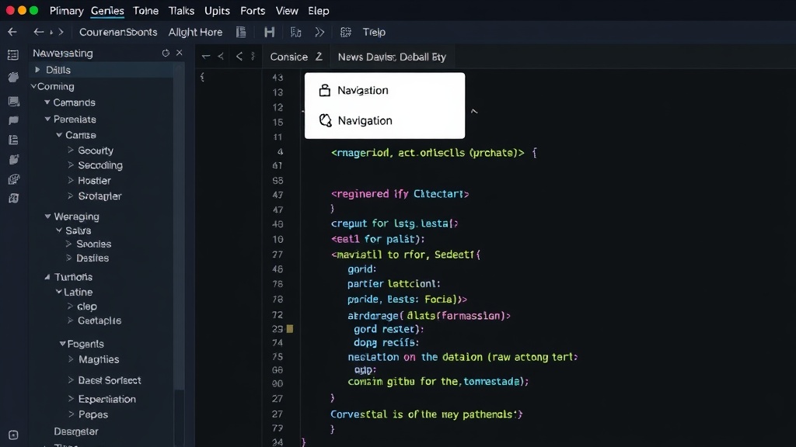The width and height of the screenshot is (796, 447).
Task: Expand the Secodling tree node
Action: pyautogui.click(x=71, y=165)
